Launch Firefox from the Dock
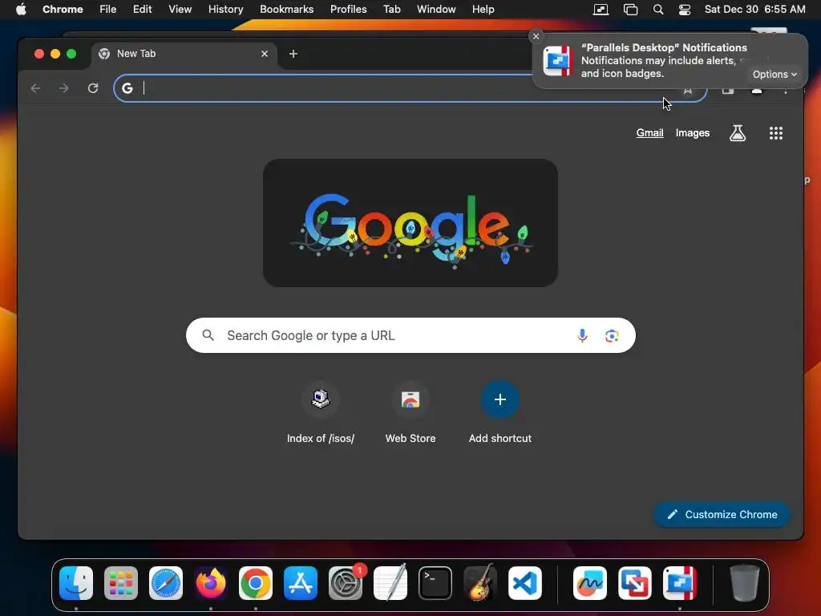Viewport: 821px width, 616px height. coord(211,583)
